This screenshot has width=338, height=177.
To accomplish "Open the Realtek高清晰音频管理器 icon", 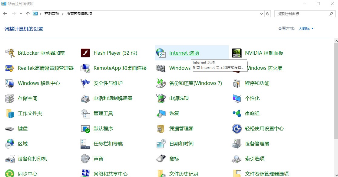I will 10,68.
